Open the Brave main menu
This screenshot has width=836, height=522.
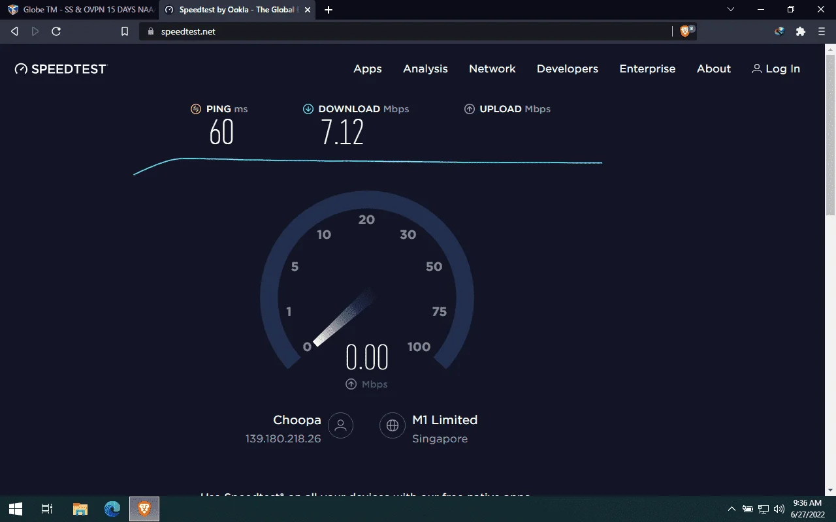822,31
